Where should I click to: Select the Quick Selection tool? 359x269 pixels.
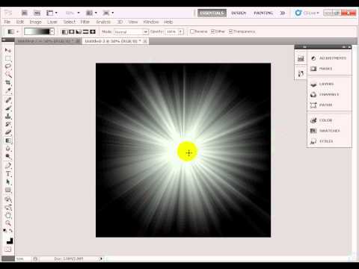8,75
